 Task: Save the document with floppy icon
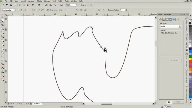click(x=11, y=5)
